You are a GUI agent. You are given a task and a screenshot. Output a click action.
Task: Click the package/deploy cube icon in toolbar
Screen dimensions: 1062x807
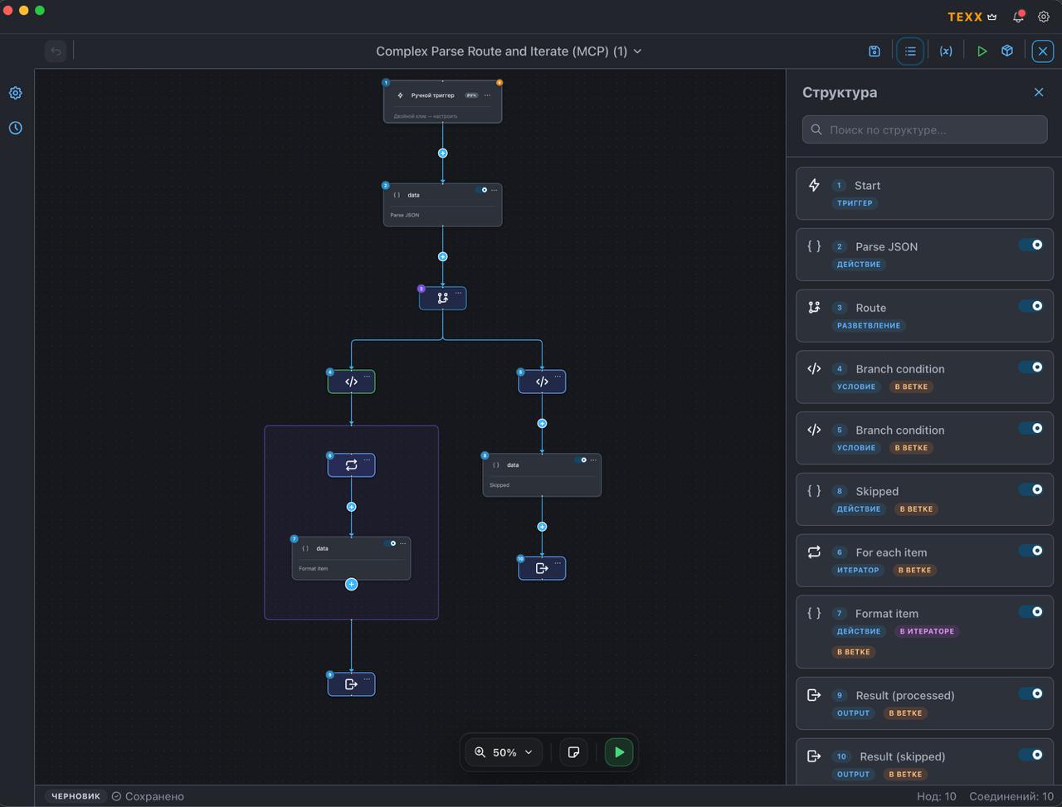tap(1006, 51)
